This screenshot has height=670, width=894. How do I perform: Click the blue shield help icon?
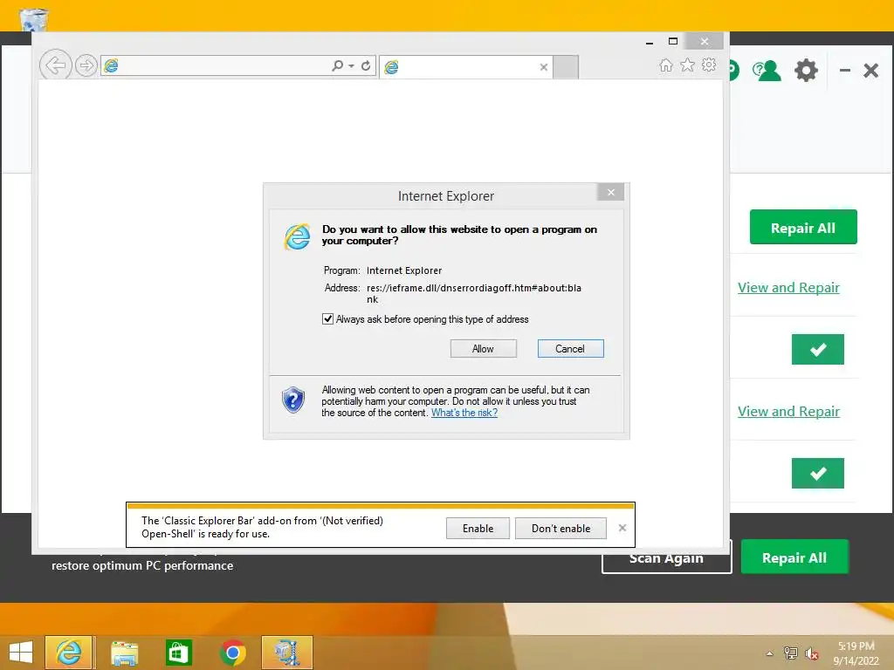pyautogui.click(x=293, y=400)
